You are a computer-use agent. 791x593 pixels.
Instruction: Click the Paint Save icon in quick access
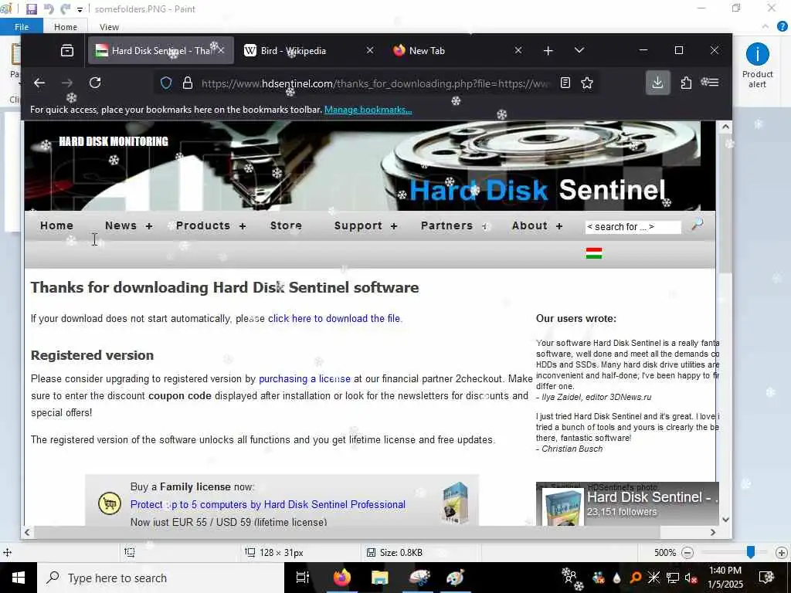point(31,8)
